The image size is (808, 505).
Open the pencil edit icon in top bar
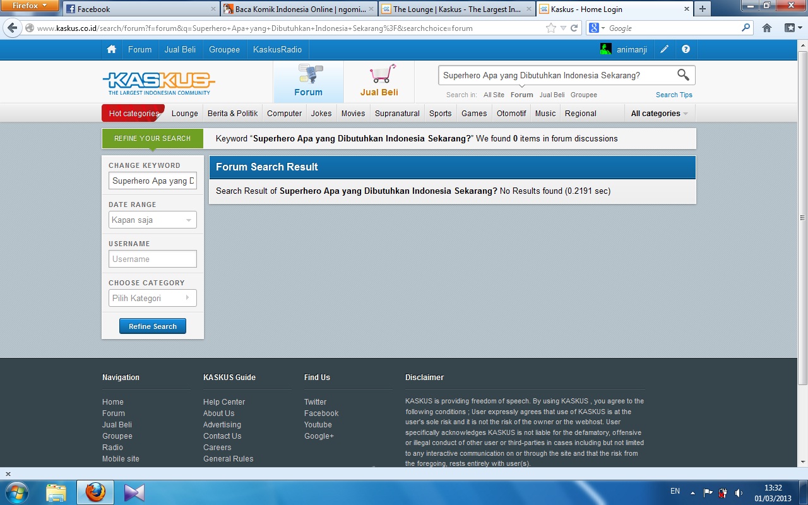(665, 49)
